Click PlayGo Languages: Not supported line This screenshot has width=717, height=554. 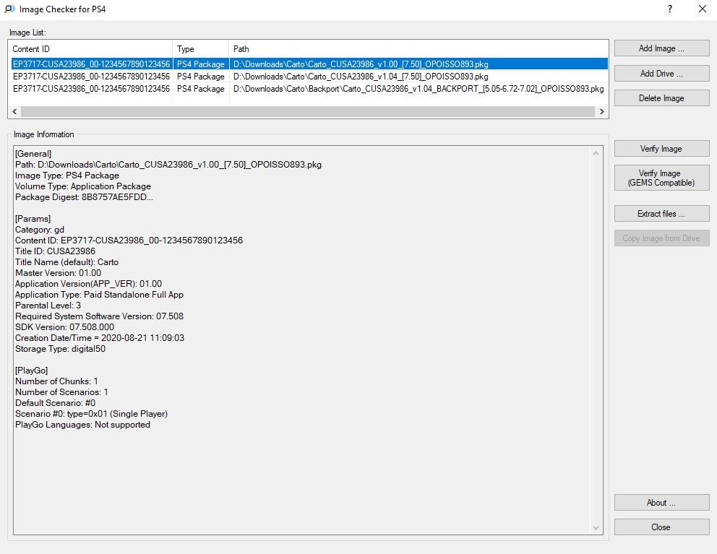[x=83, y=425]
